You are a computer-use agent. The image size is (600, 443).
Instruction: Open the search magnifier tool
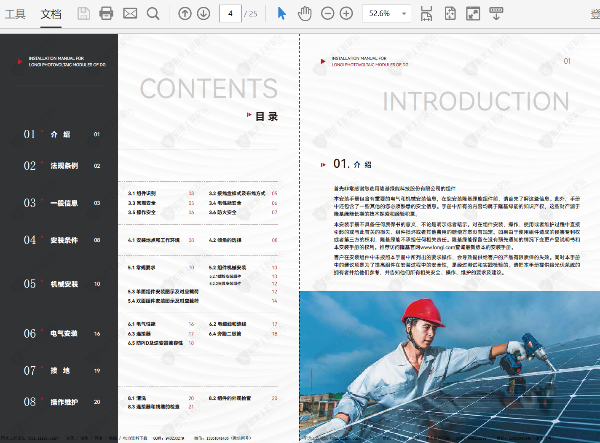(153, 13)
